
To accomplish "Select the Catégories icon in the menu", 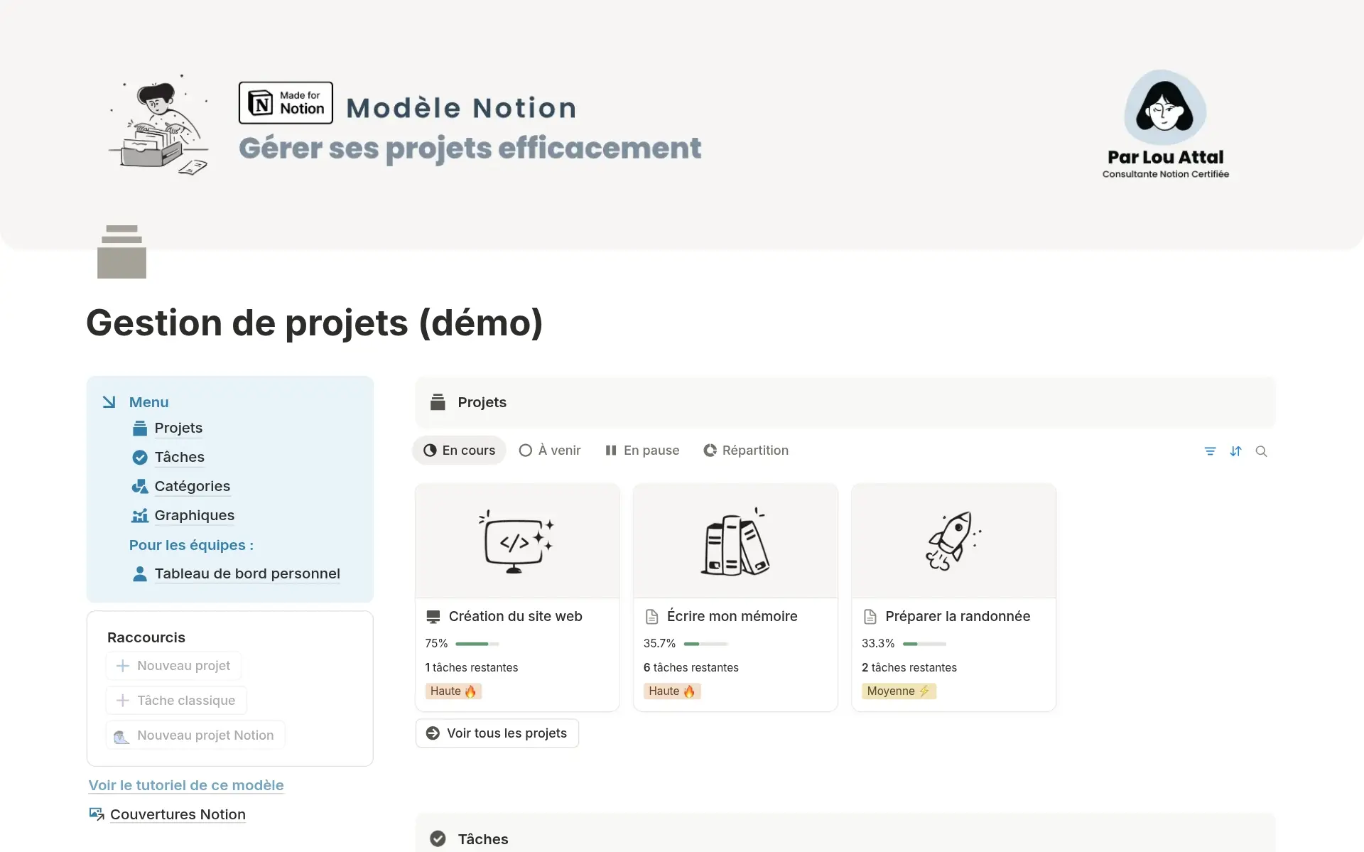I will (139, 486).
